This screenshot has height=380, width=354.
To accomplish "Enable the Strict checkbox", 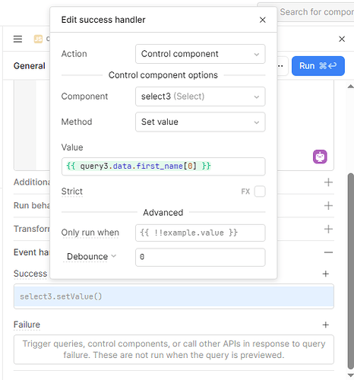I will pos(260,192).
